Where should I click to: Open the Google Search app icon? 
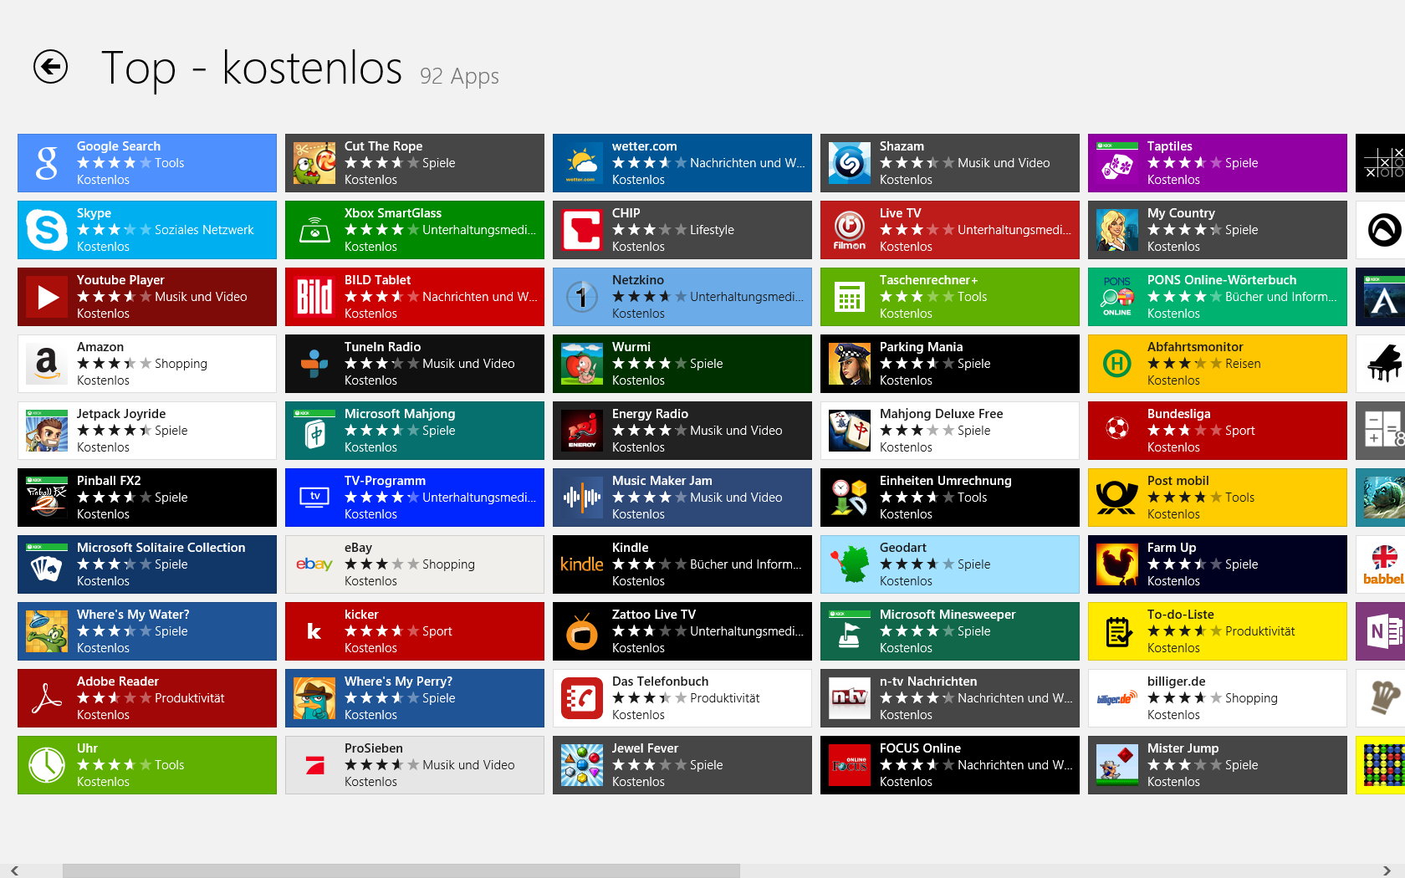[47, 163]
